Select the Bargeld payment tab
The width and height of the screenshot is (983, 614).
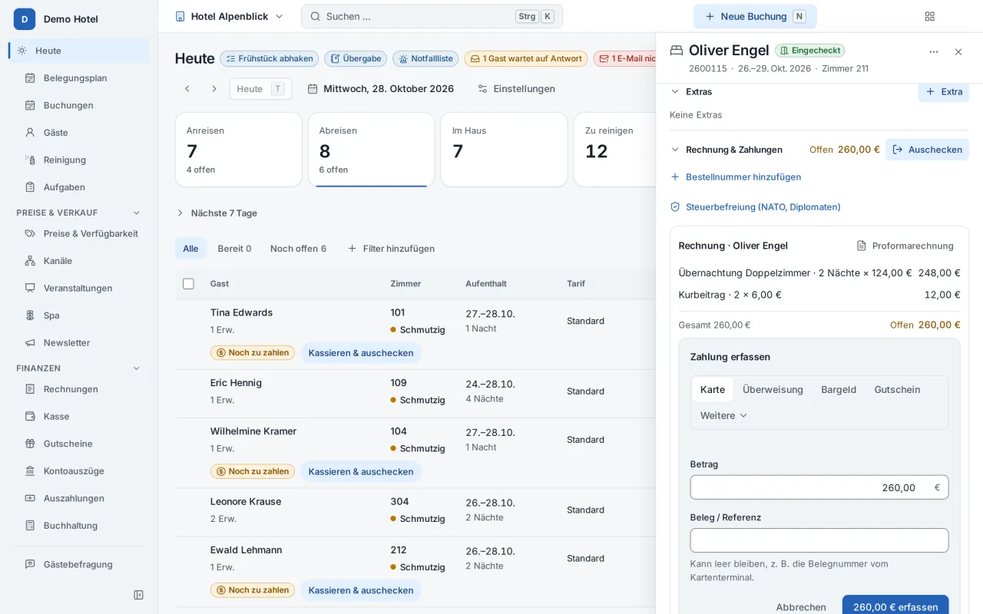coord(839,390)
